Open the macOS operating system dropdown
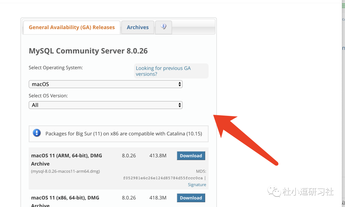This screenshot has width=345, height=207. click(106, 84)
